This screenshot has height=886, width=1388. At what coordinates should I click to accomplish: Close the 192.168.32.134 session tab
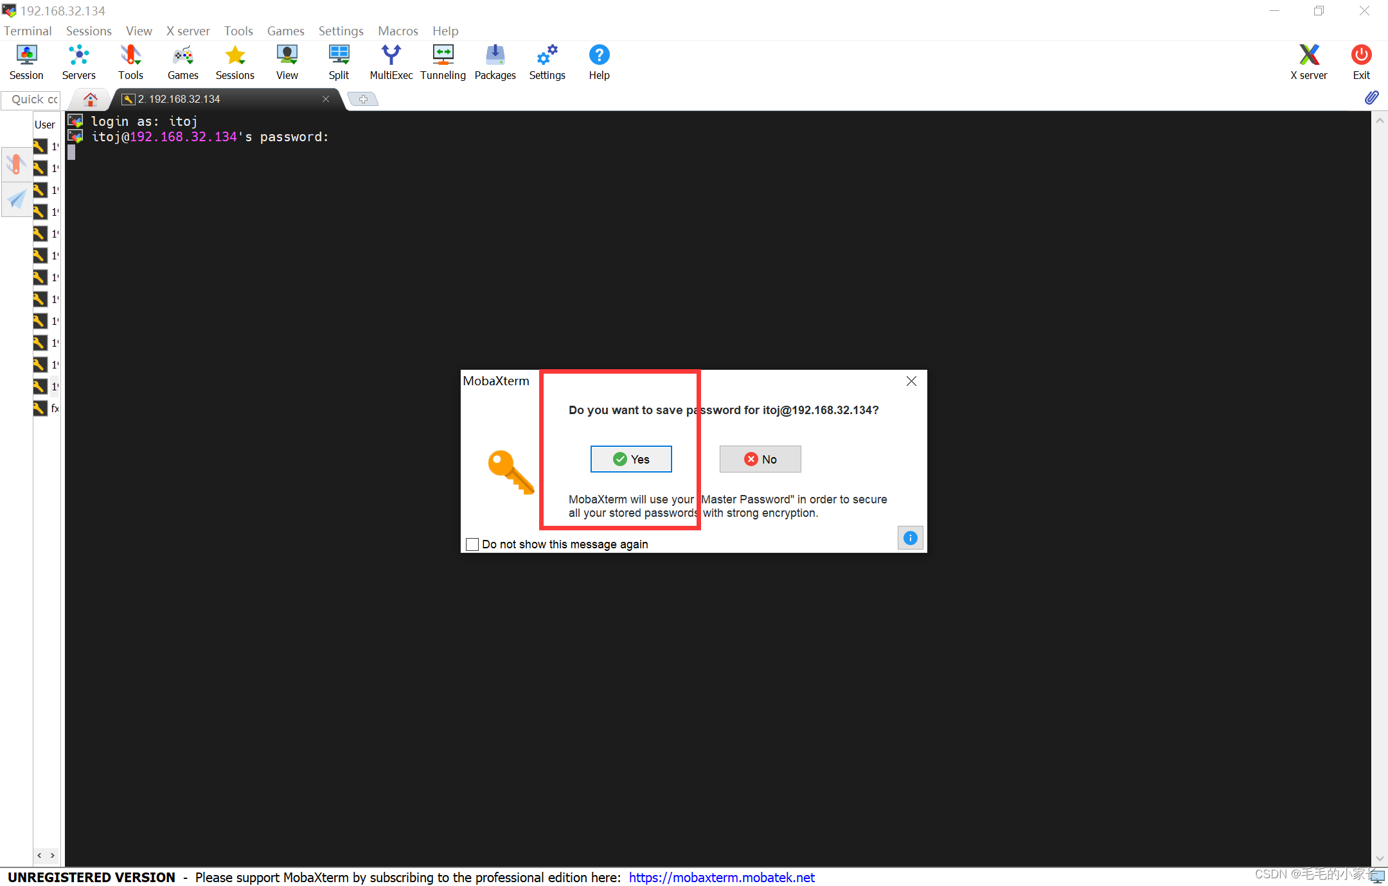click(326, 99)
